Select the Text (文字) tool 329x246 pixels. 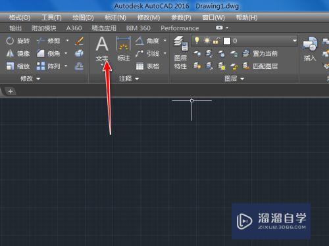102,49
